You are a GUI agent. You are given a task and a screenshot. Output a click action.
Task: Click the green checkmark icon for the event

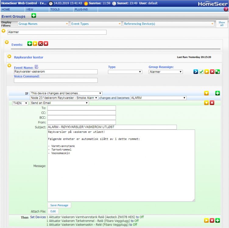pyautogui.click(x=201, y=72)
